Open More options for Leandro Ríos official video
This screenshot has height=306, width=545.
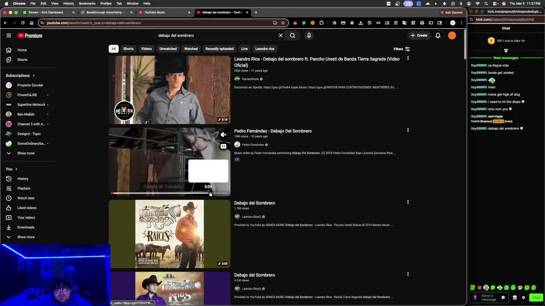[408, 58]
